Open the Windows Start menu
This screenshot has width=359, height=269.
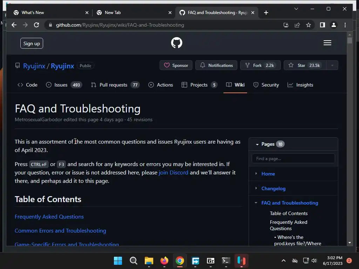click(x=118, y=261)
